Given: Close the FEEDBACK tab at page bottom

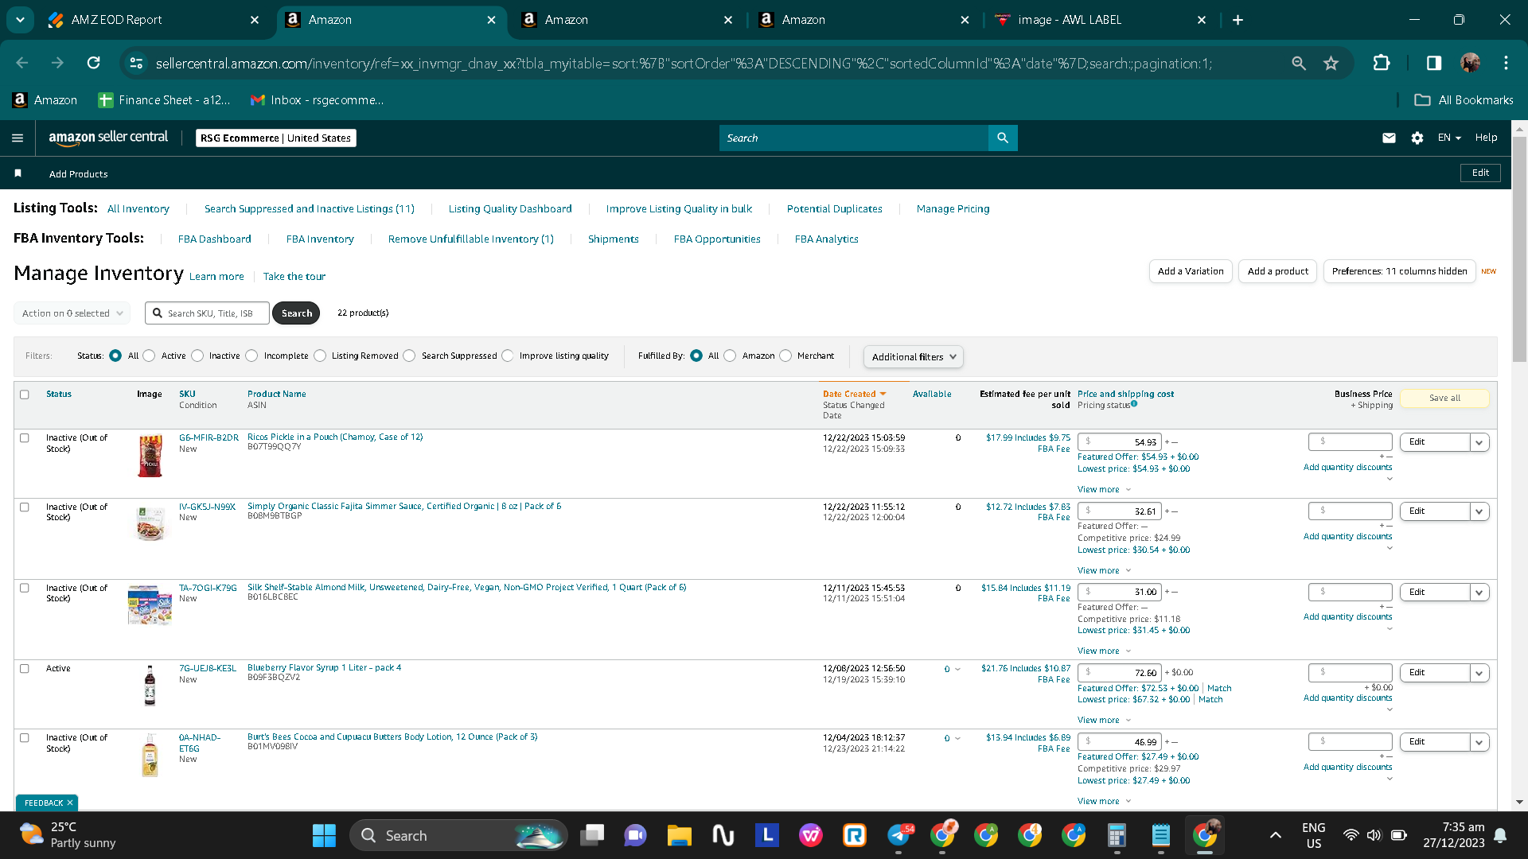Looking at the screenshot, I should [x=70, y=803].
